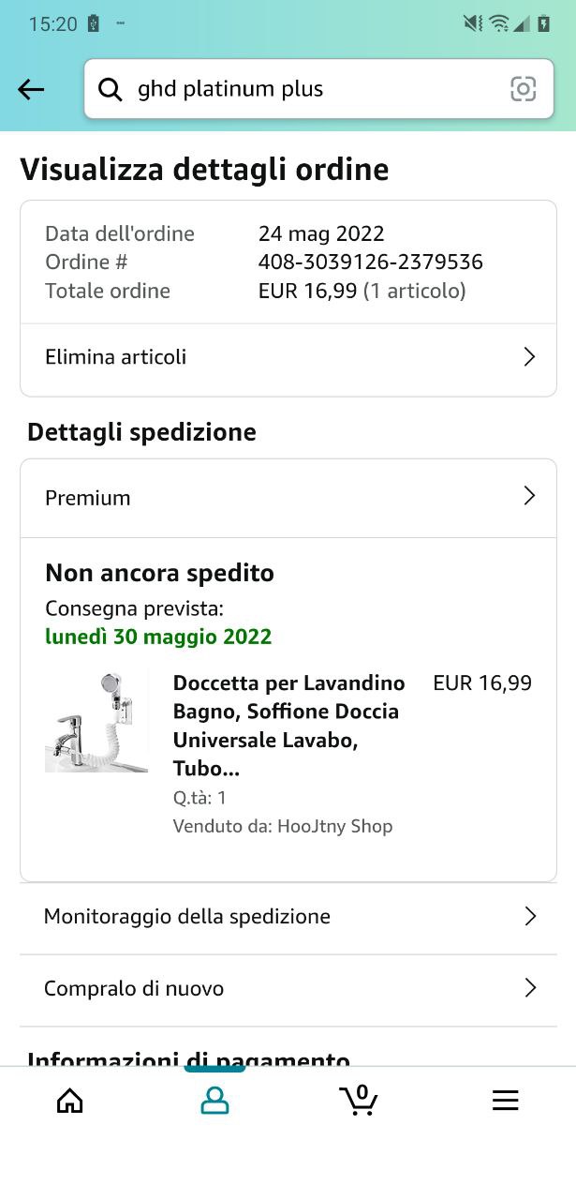The height and width of the screenshot is (1200, 576).
Task: Open the faucet shower product thumbnail
Action: tap(96, 722)
